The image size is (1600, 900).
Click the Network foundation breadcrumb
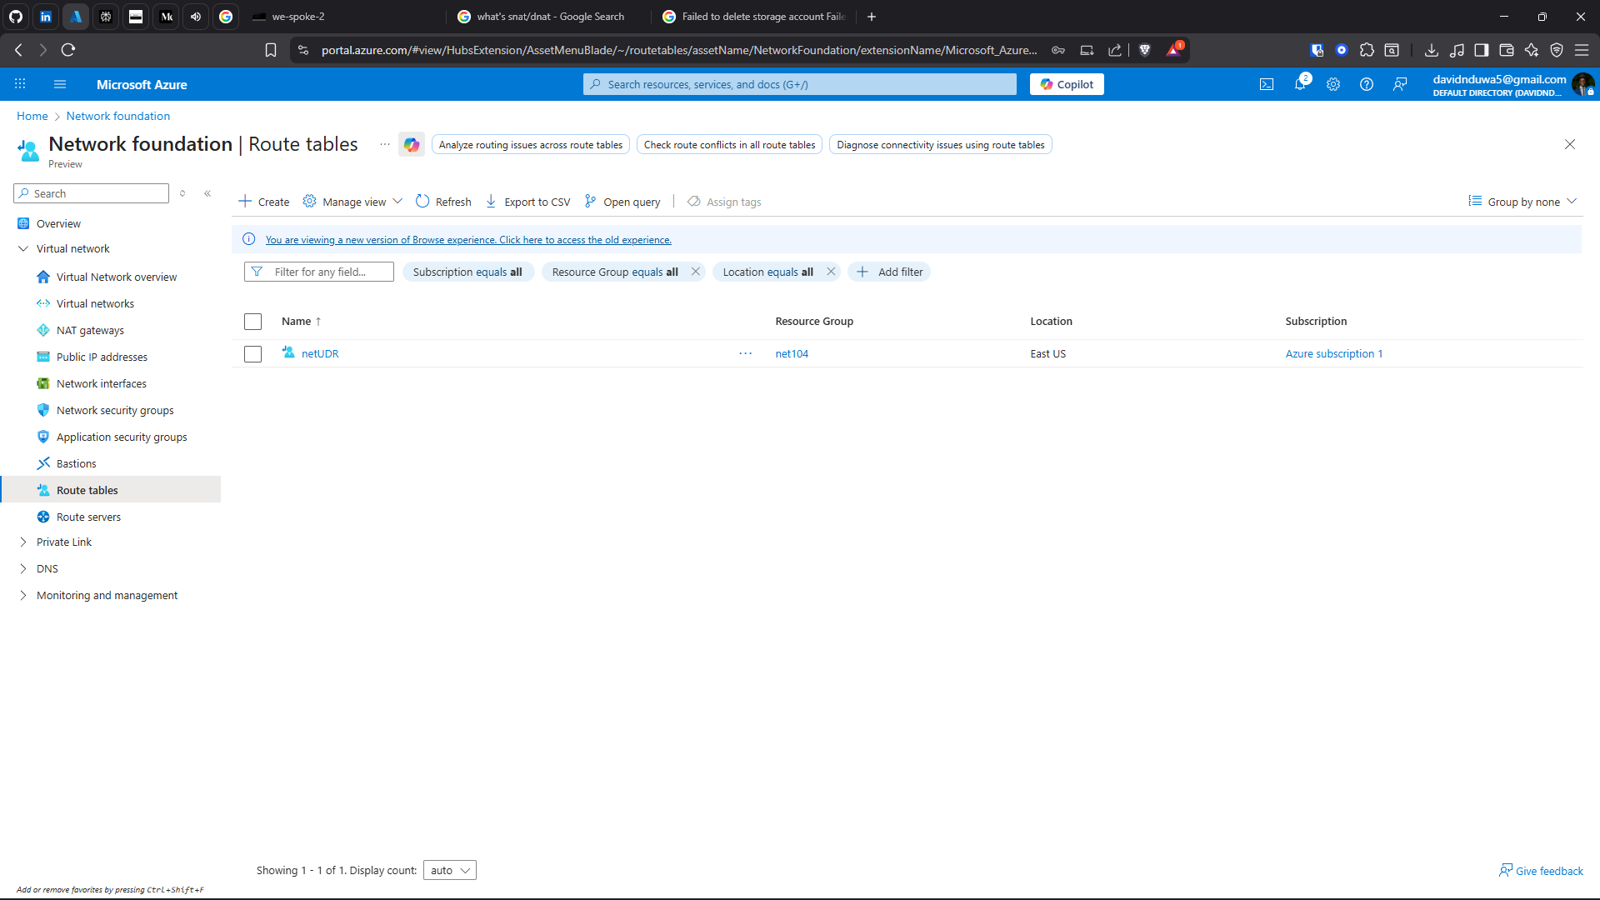(118, 116)
